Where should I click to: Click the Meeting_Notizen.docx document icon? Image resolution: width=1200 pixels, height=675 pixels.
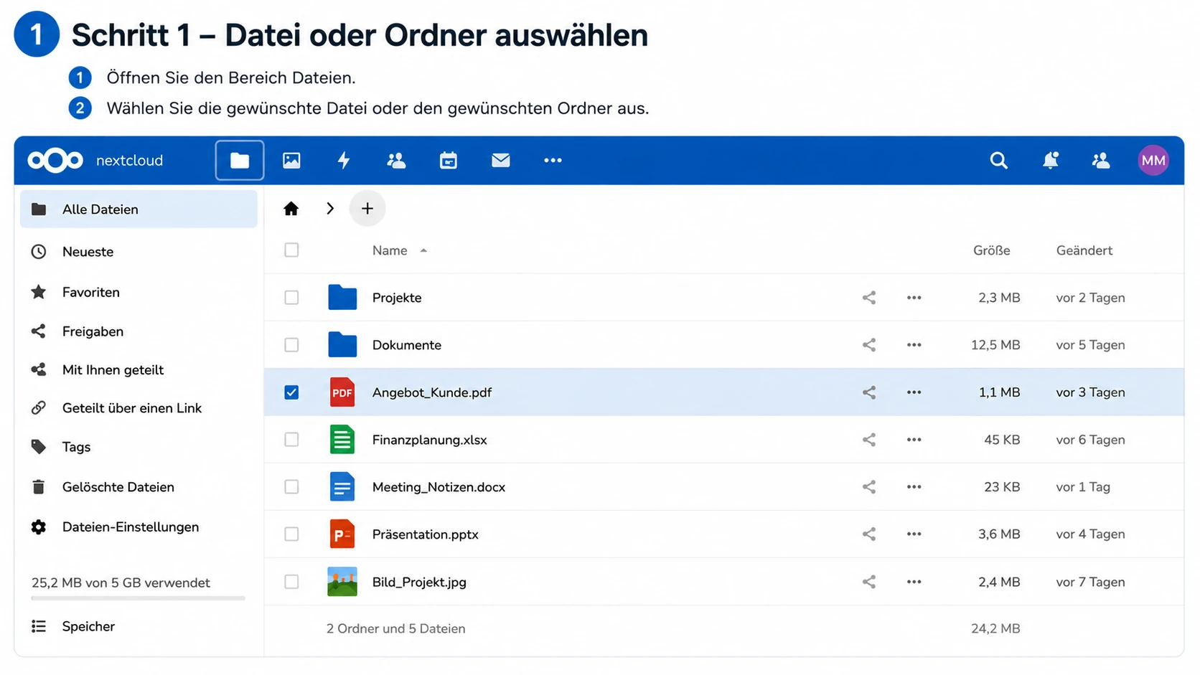(342, 487)
